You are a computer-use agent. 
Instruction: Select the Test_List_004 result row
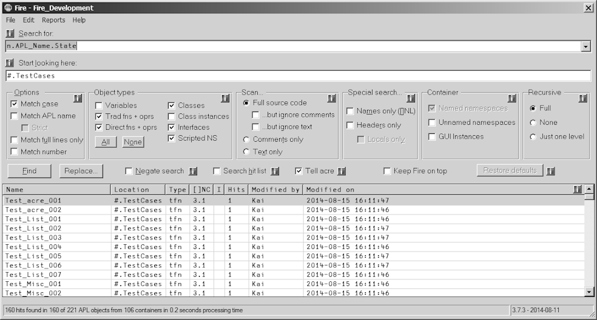tap(294, 247)
